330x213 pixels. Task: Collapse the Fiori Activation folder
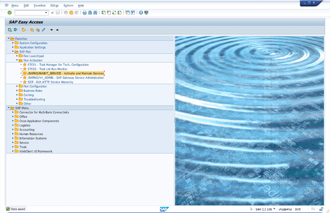(x=17, y=60)
